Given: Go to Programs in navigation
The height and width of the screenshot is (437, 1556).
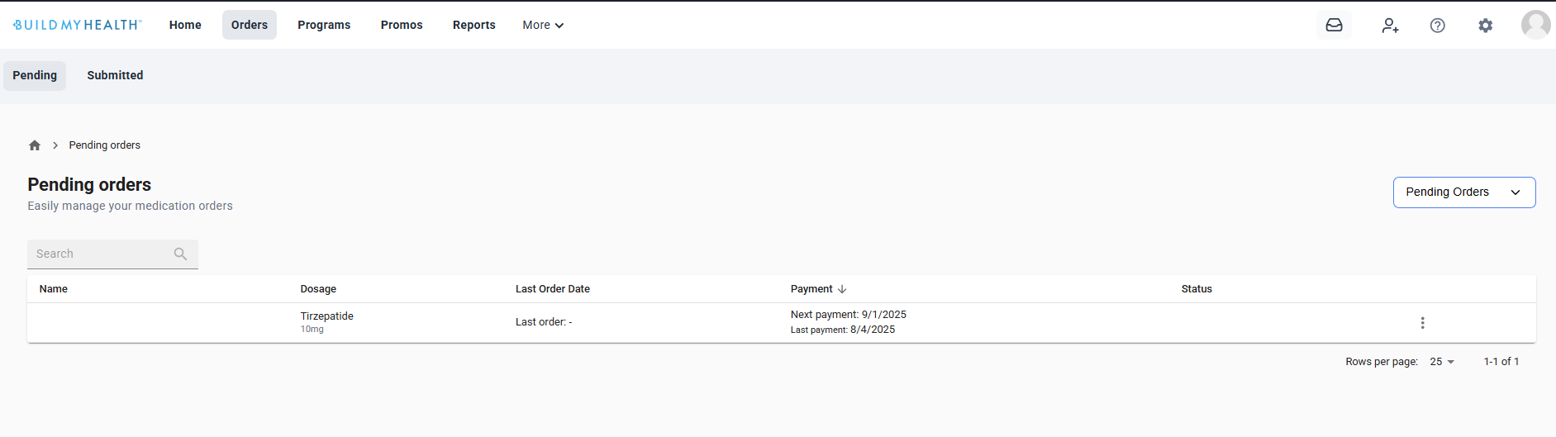Looking at the screenshot, I should (x=324, y=26).
